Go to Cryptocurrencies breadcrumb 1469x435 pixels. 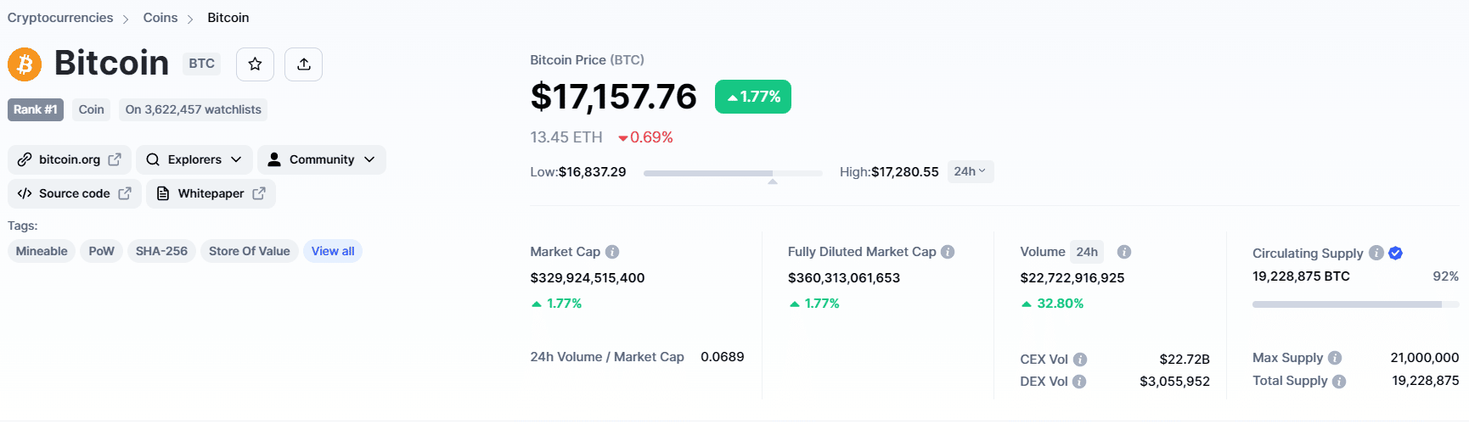[x=60, y=18]
